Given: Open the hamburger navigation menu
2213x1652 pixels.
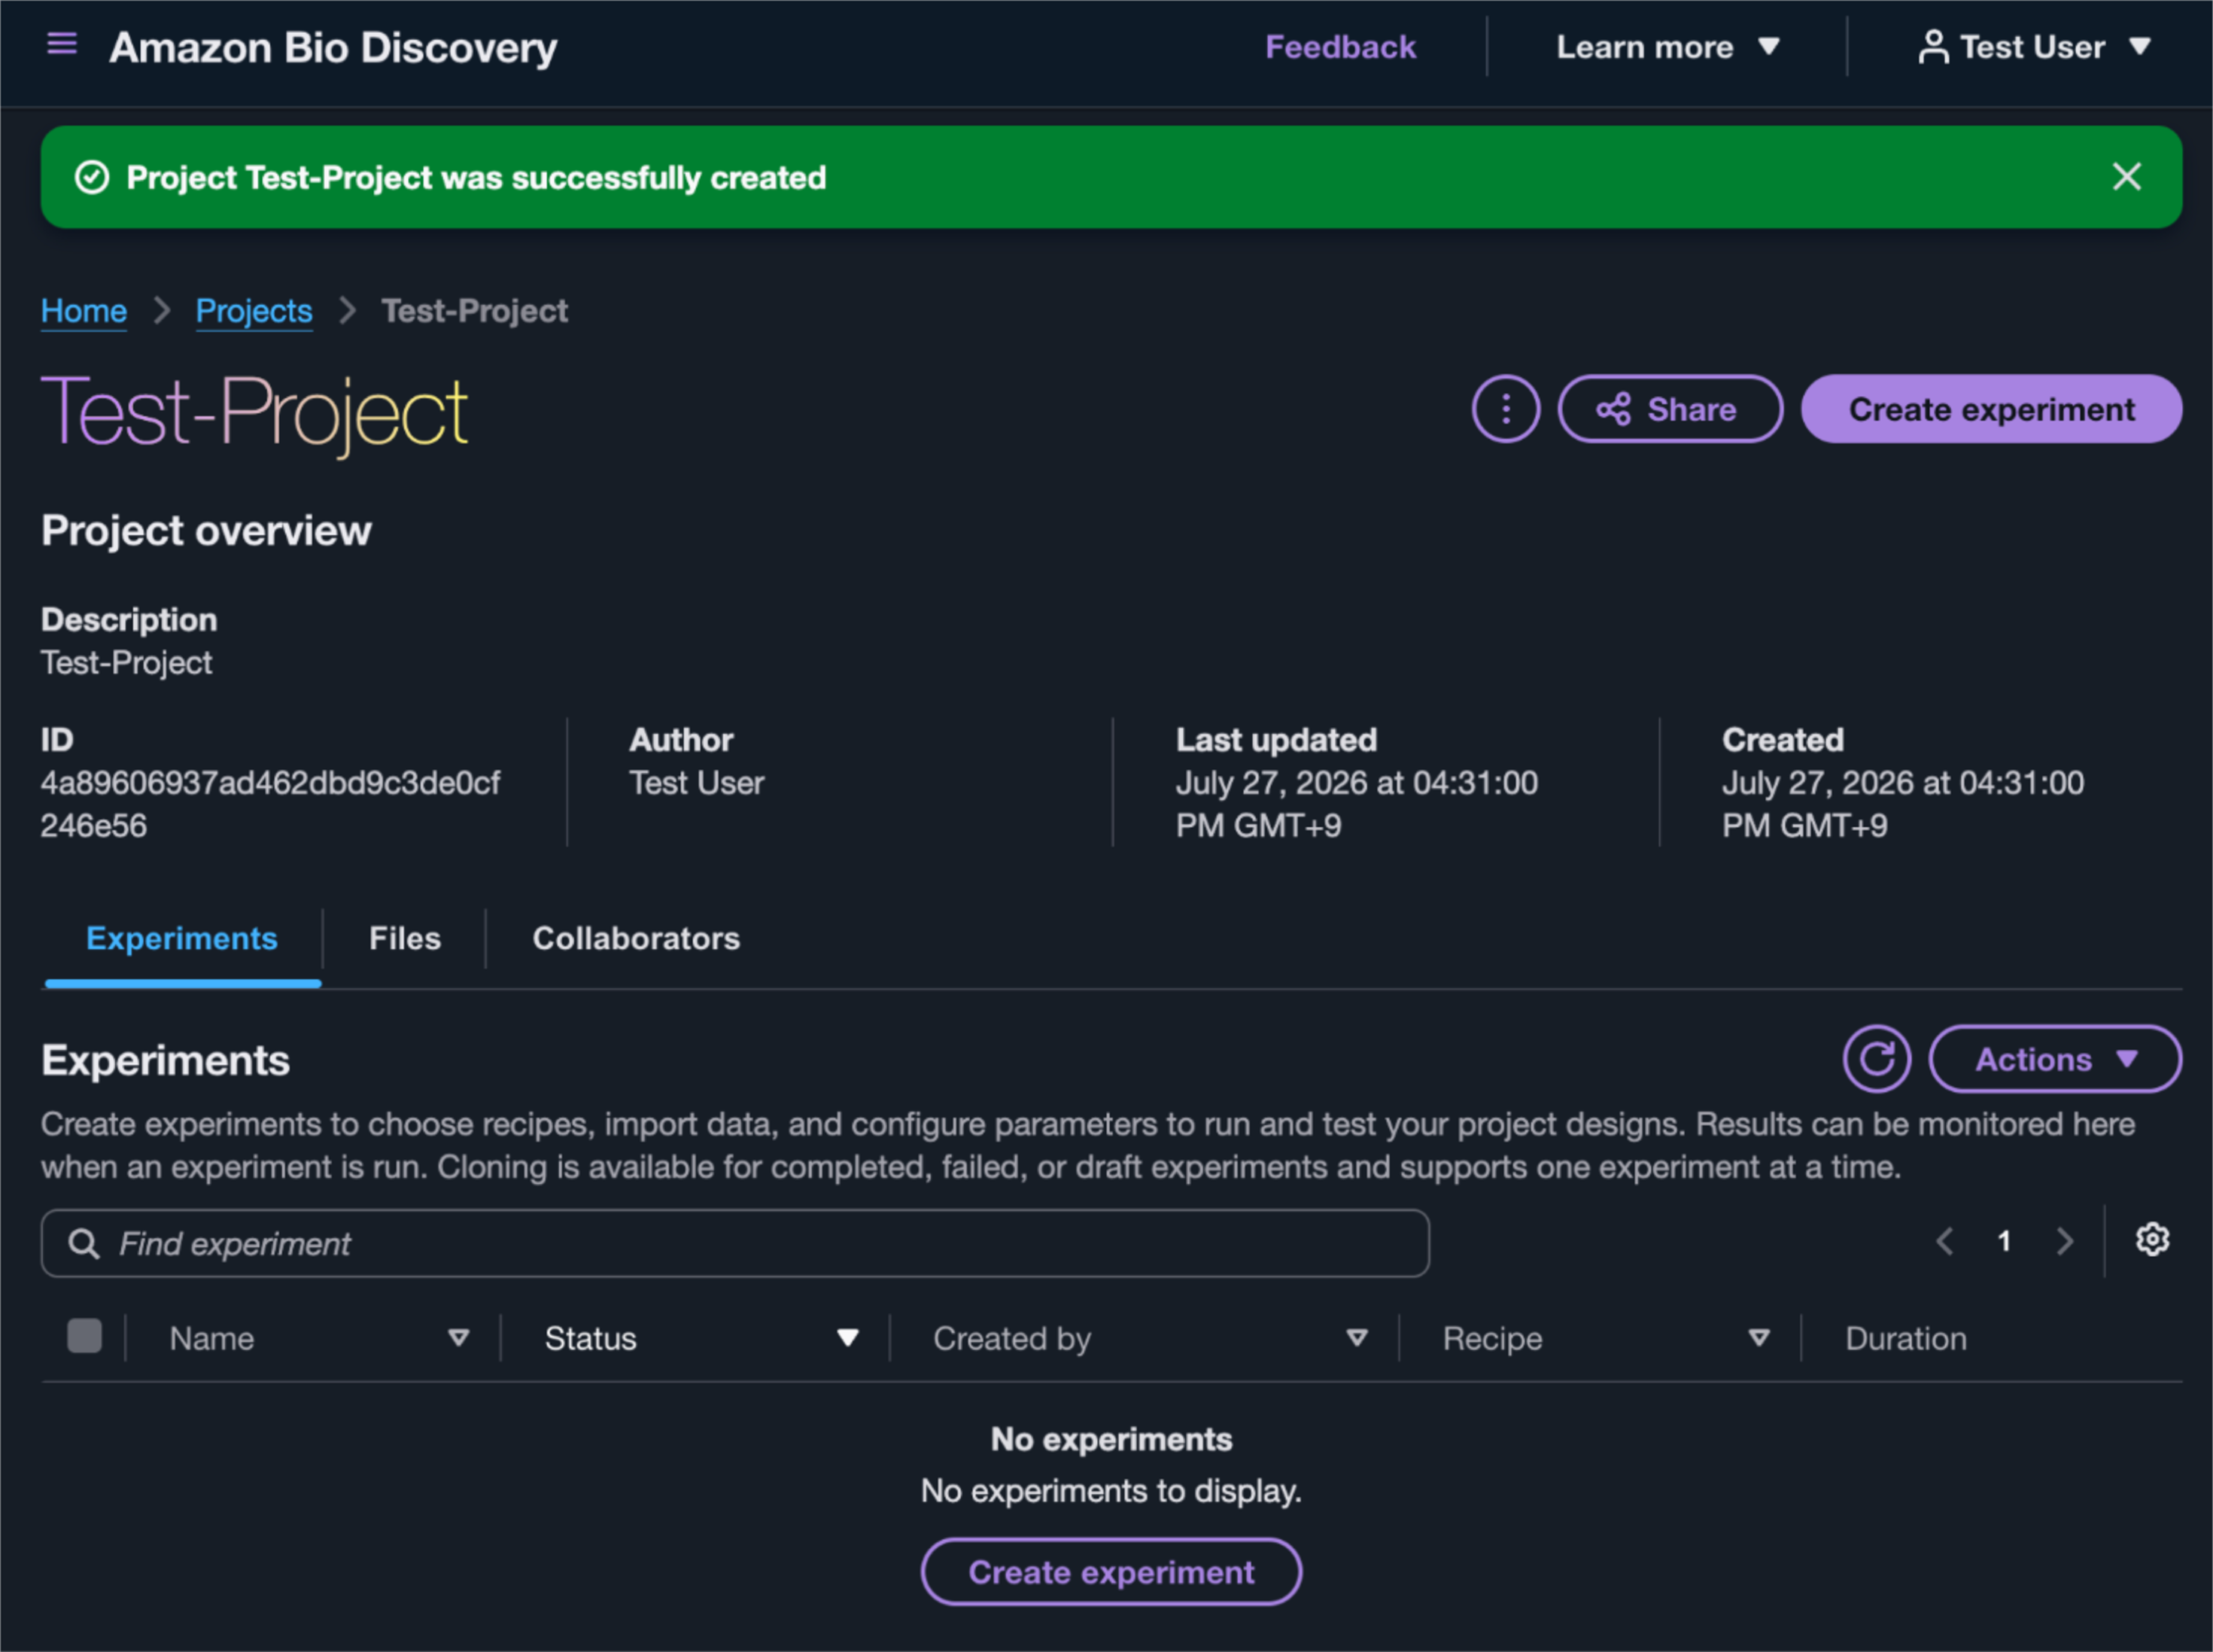Looking at the screenshot, I should 62,44.
